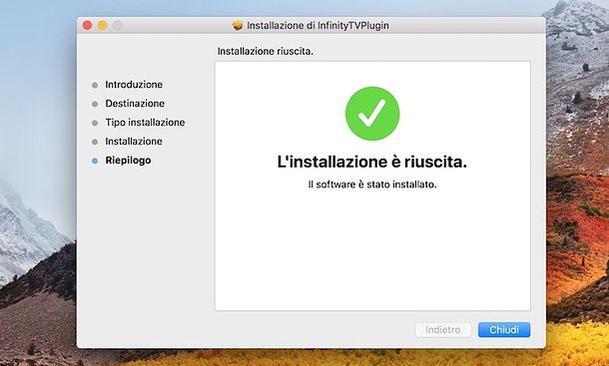Click the title Installazione di InfinityTVPlugin
609x366 pixels.
318,26
